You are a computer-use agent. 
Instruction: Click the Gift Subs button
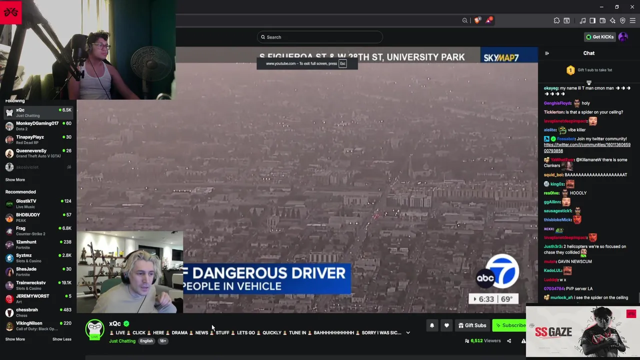(472, 325)
